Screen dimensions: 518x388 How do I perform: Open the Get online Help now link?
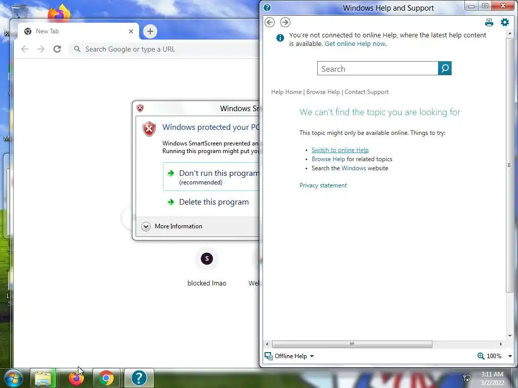tap(356, 44)
